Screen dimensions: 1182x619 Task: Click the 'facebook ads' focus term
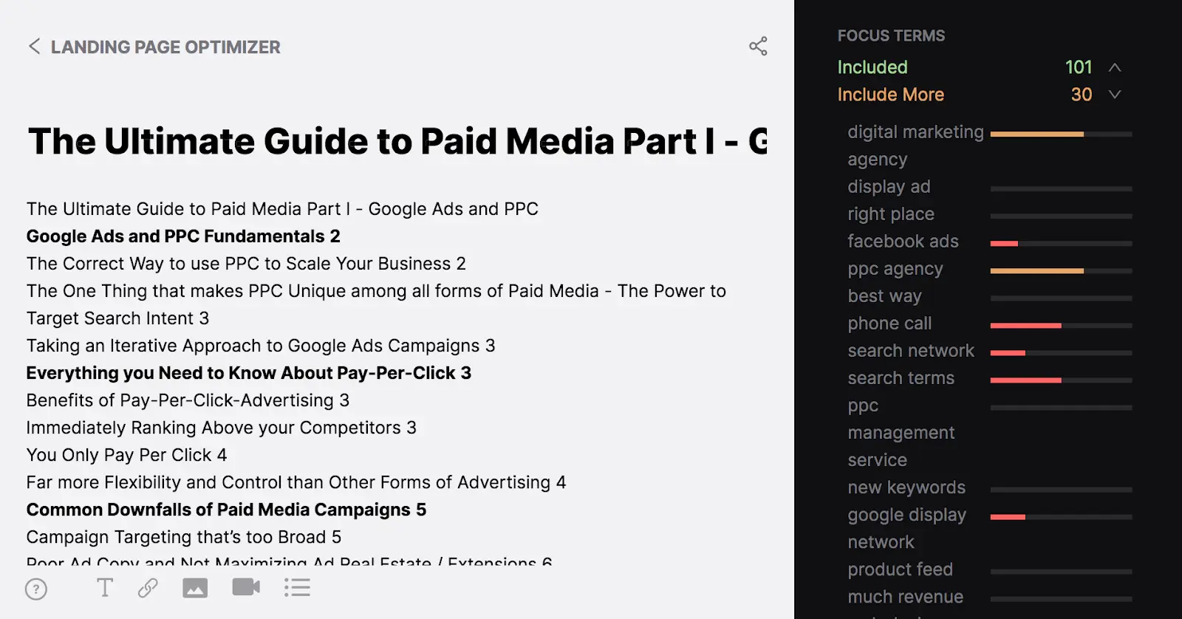pyautogui.click(x=903, y=242)
